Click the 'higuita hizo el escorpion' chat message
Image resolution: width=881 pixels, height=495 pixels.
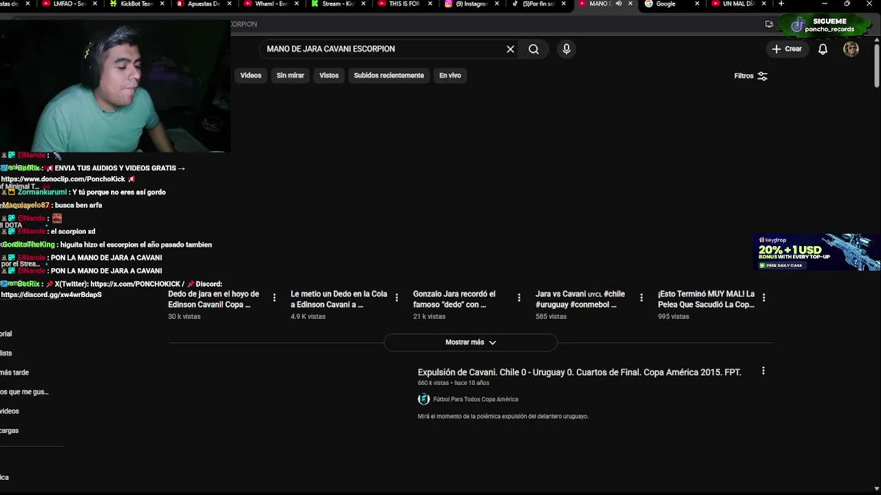[x=136, y=245]
